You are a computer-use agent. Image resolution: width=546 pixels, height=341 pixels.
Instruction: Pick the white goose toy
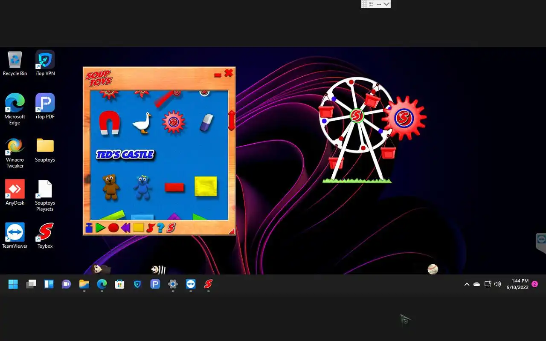click(x=142, y=123)
